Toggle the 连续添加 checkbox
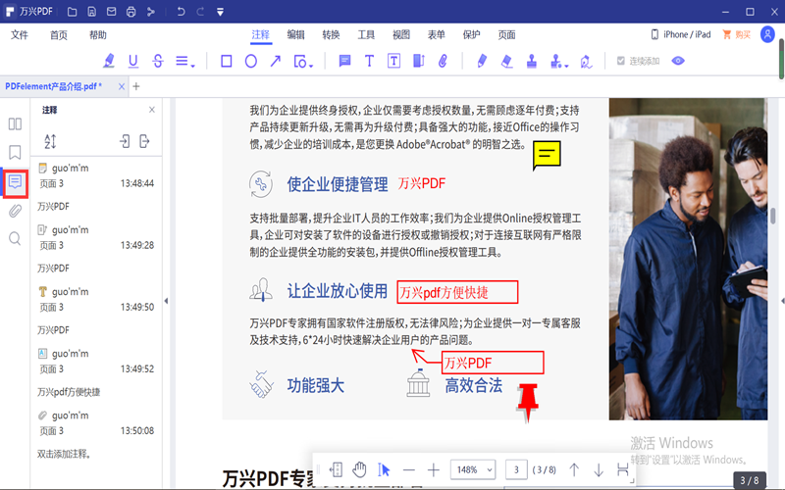Viewport: 785px width, 490px height. click(x=621, y=61)
